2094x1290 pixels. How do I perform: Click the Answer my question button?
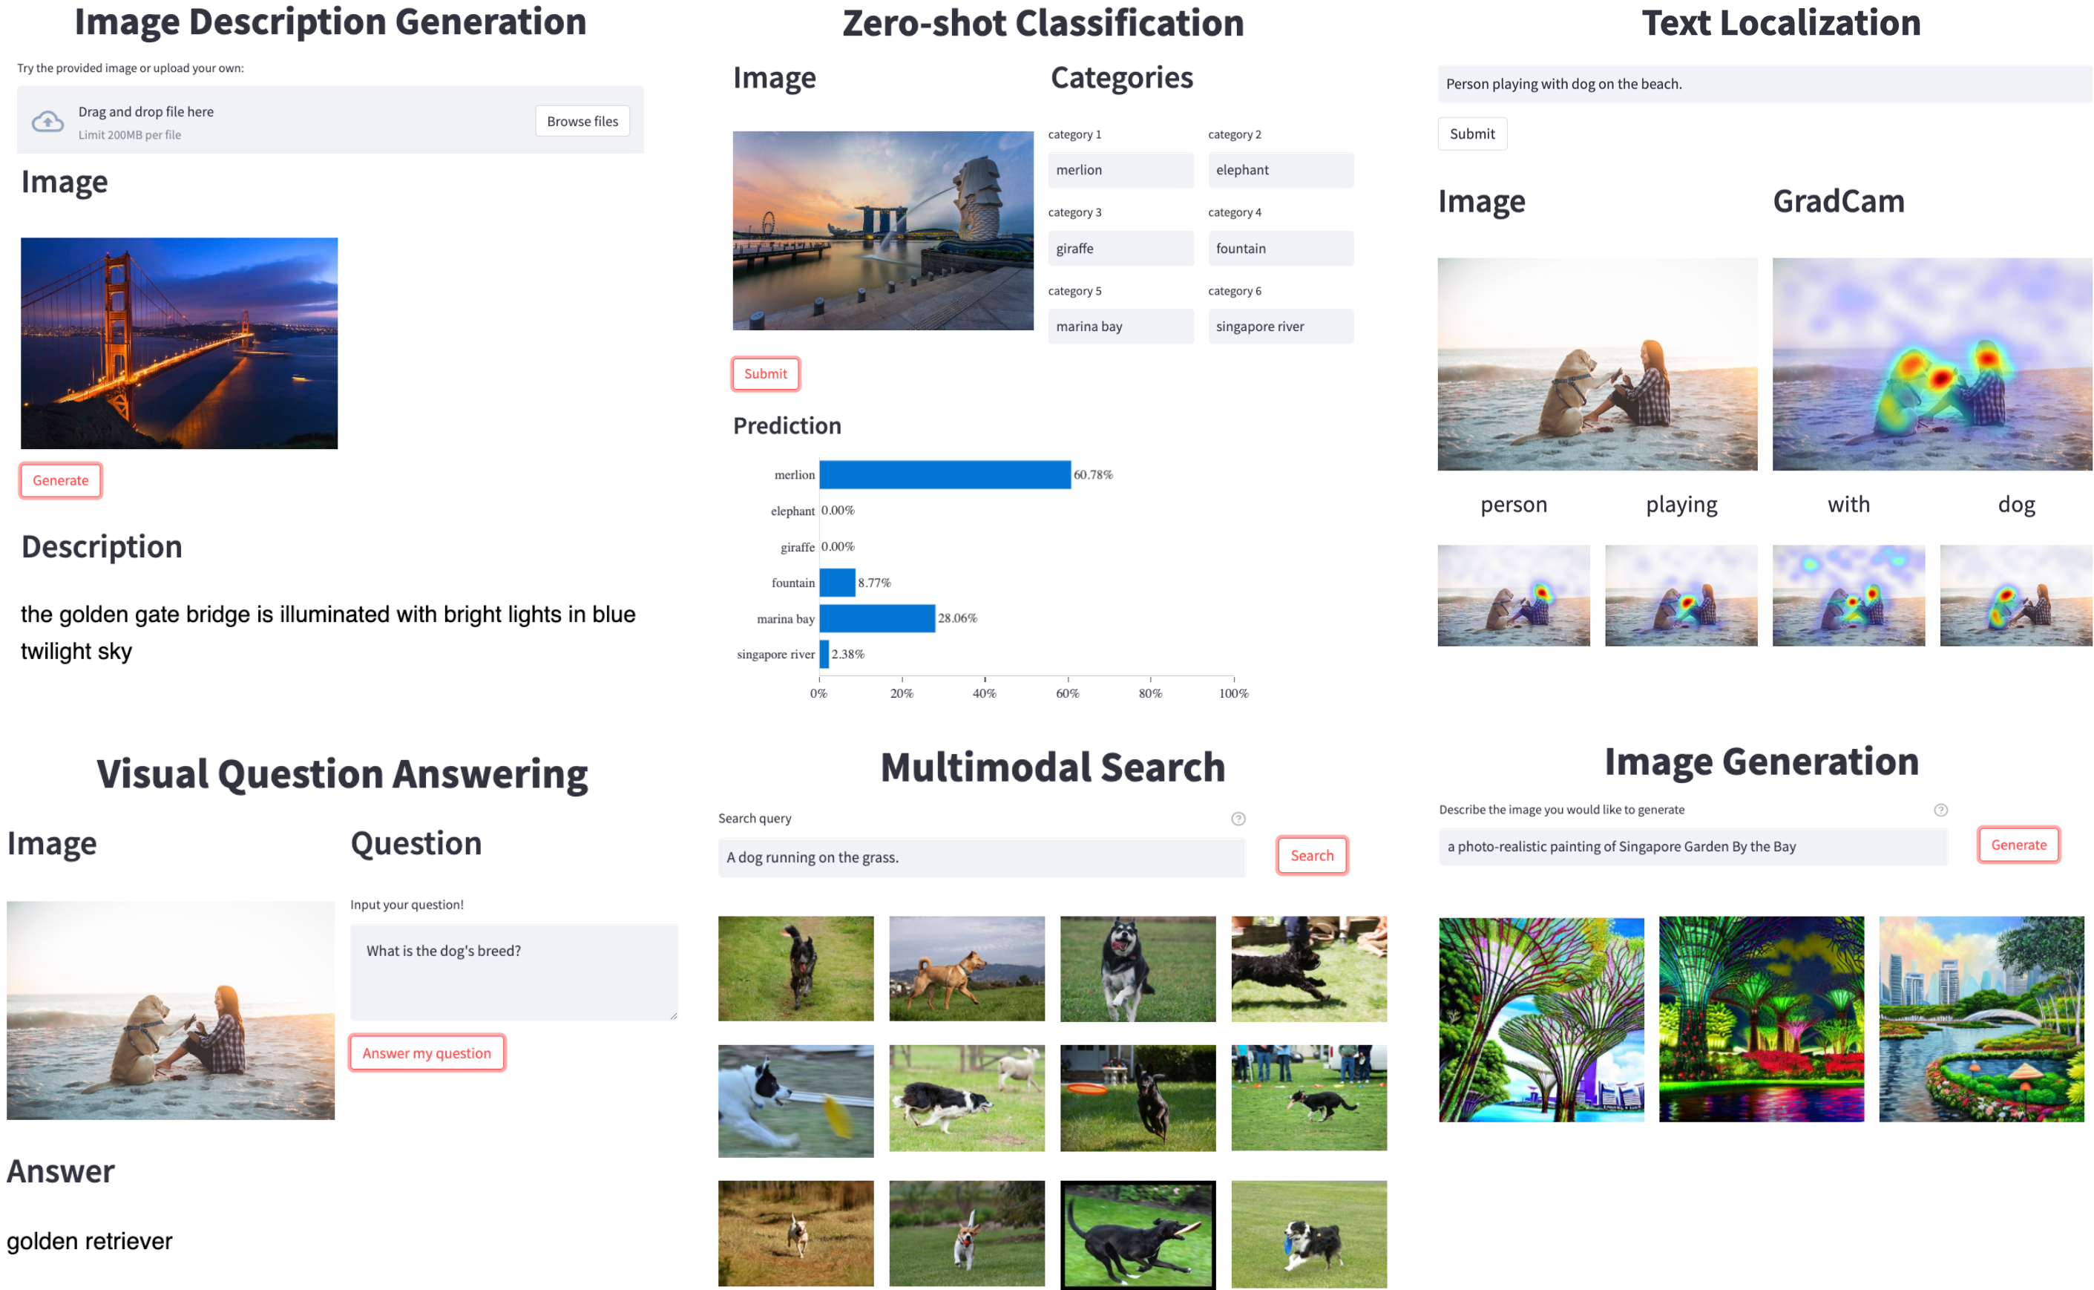coord(430,1053)
